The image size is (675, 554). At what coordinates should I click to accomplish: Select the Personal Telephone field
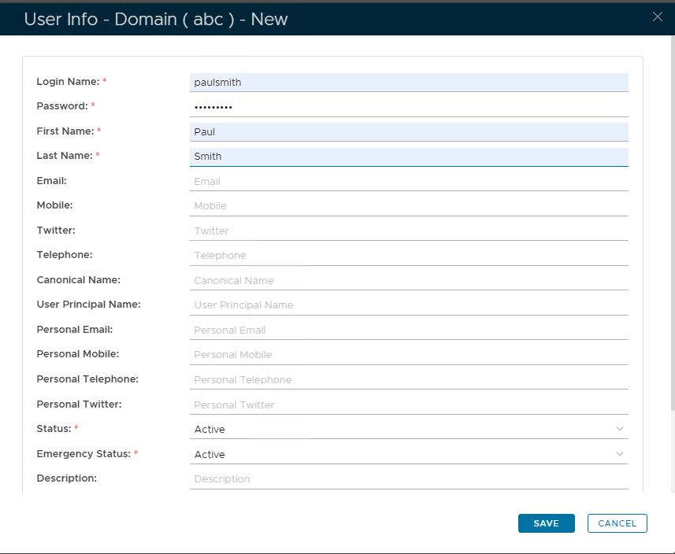[x=408, y=379]
